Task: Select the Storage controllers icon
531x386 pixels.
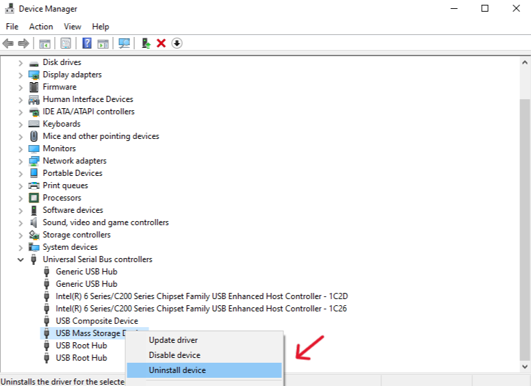Action: tap(34, 235)
